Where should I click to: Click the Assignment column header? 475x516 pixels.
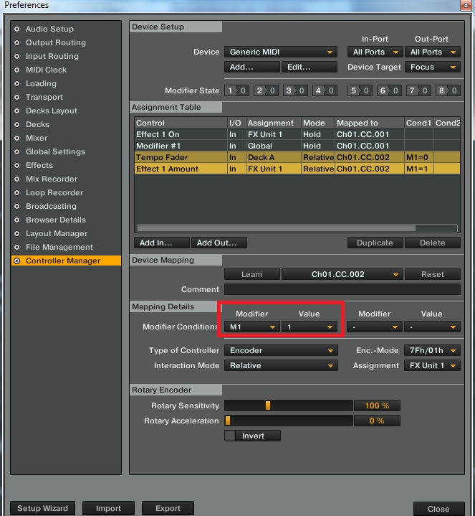(x=274, y=123)
